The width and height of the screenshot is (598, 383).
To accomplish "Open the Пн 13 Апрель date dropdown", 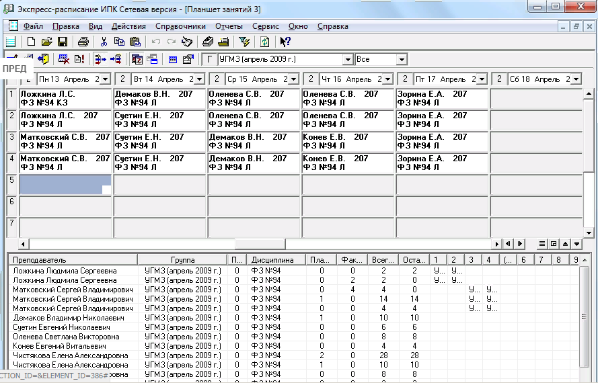I will tap(106, 79).
